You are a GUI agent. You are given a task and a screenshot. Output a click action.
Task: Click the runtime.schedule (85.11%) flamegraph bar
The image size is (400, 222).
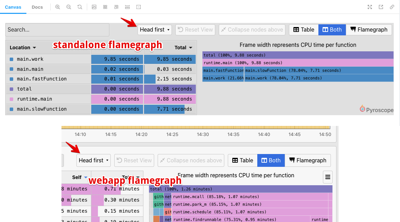pos(250,212)
